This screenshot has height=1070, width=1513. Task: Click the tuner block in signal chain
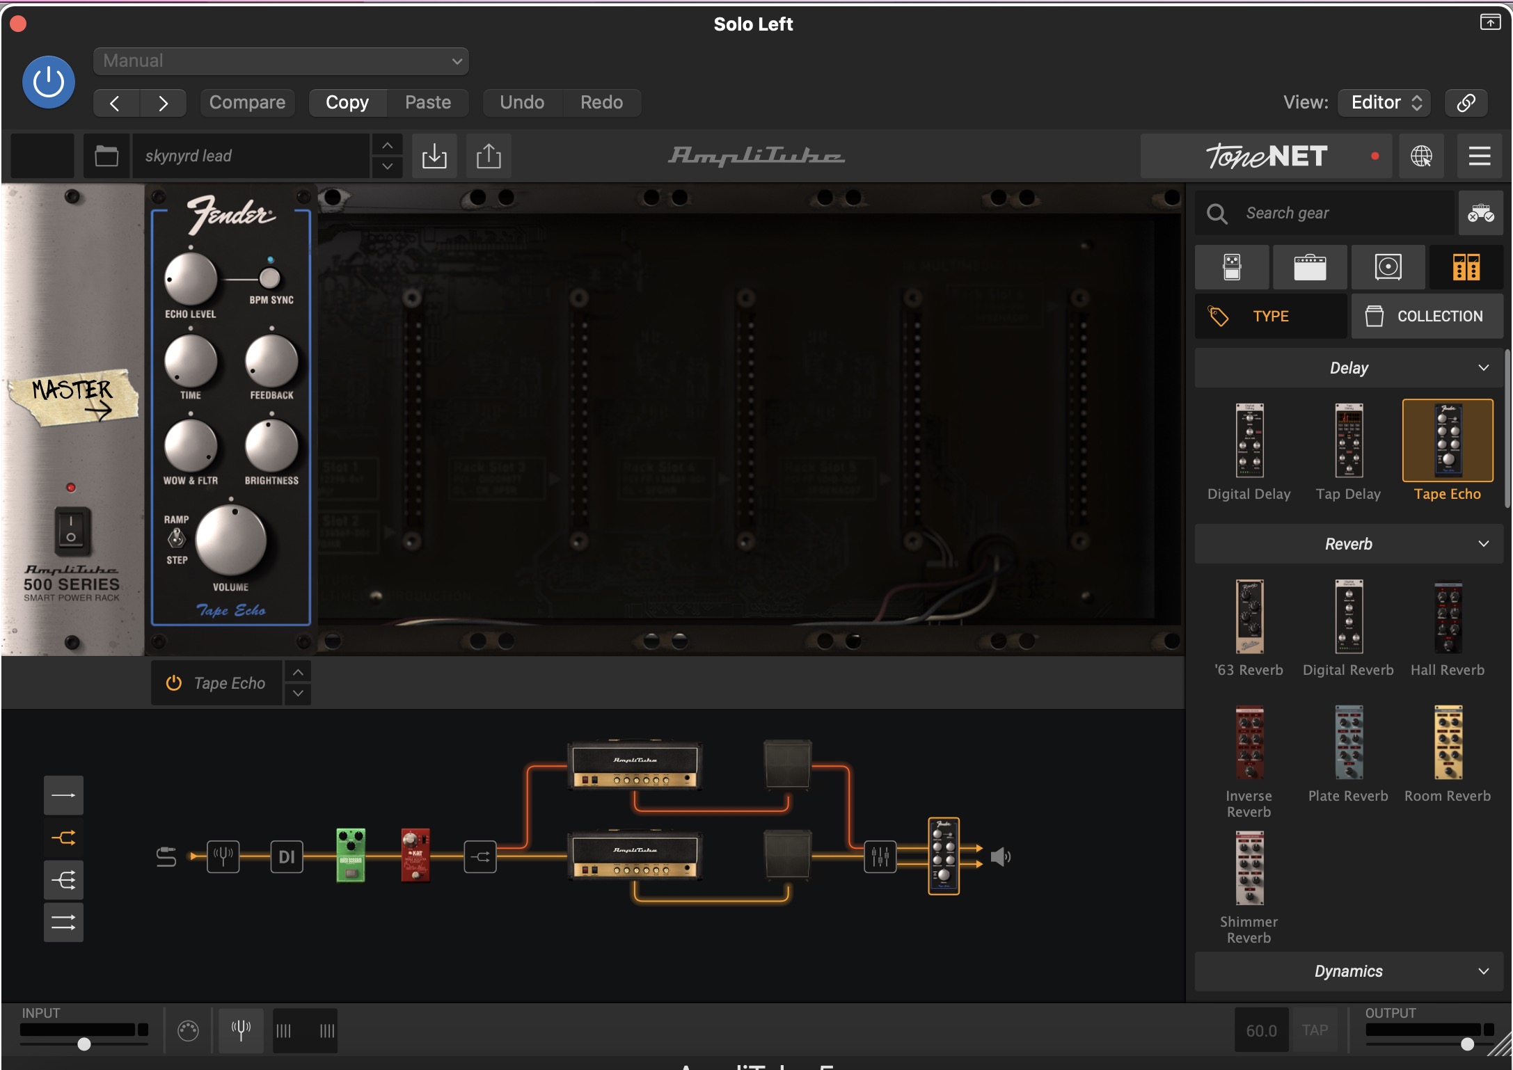pyautogui.click(x=223, y=856)
